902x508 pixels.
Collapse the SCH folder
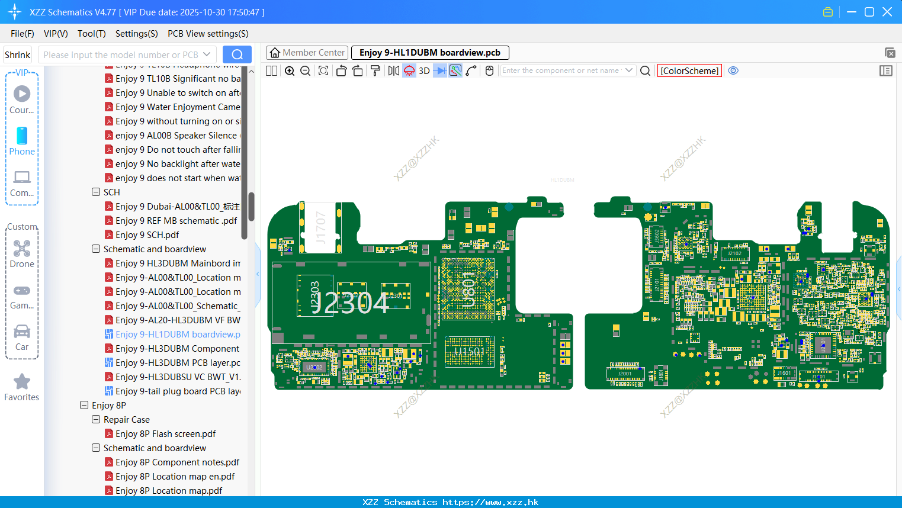point(96,192)
